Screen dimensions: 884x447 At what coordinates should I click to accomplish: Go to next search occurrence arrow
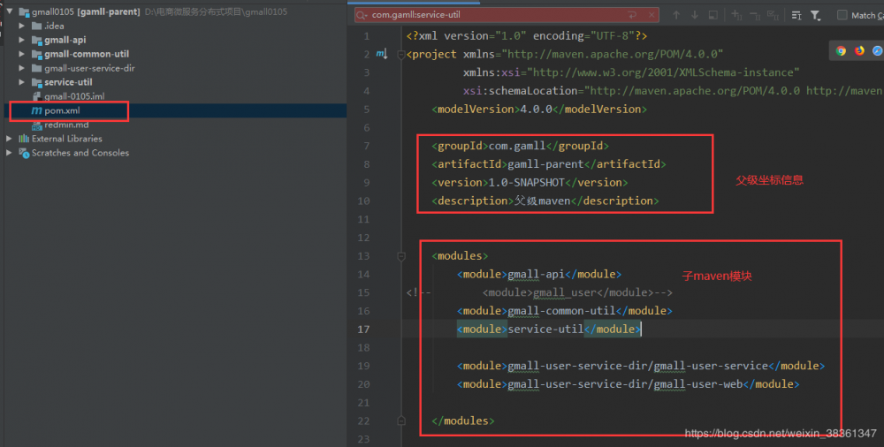tap(696, 15)
